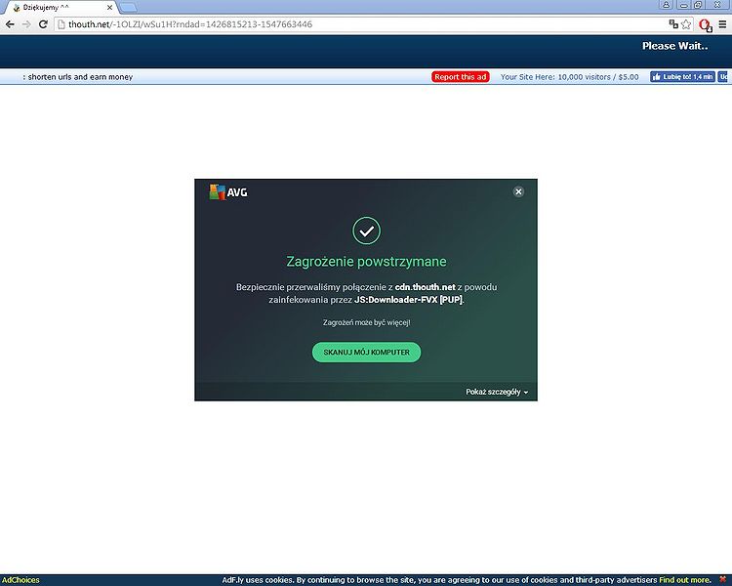This screenshot has width=732, height=586.
Task: Open a new tab with the new-tab button
Action: (128, 8)
